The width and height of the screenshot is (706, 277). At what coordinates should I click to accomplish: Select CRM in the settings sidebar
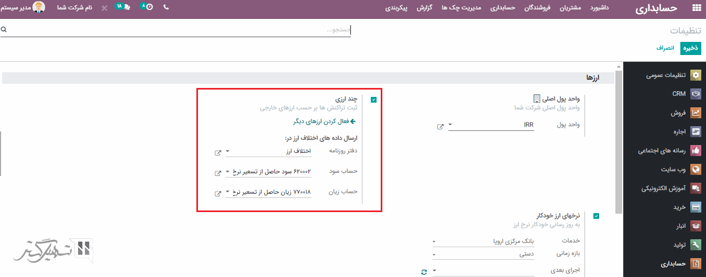click(679, 94)
